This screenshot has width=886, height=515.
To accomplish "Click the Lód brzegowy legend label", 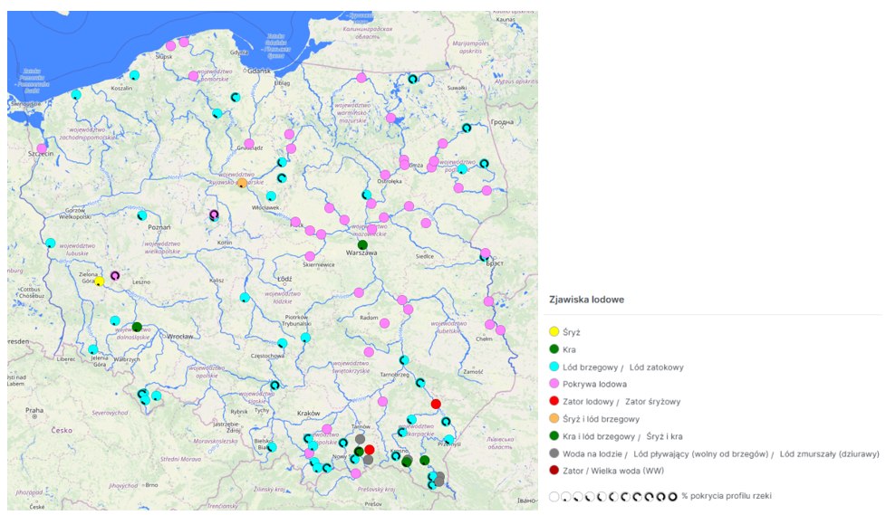I will 599,367.
